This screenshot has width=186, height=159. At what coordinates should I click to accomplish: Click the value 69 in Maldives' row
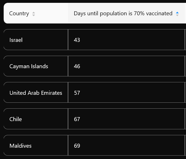click(x=77, y=146)
